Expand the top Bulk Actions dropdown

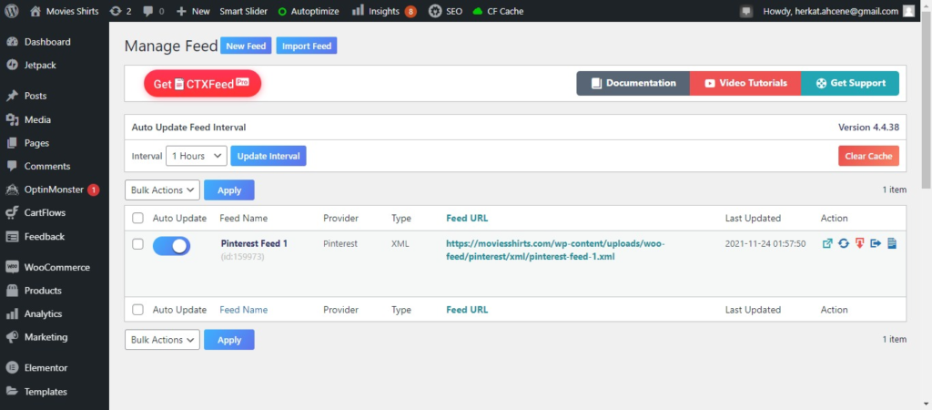(161, 190)
